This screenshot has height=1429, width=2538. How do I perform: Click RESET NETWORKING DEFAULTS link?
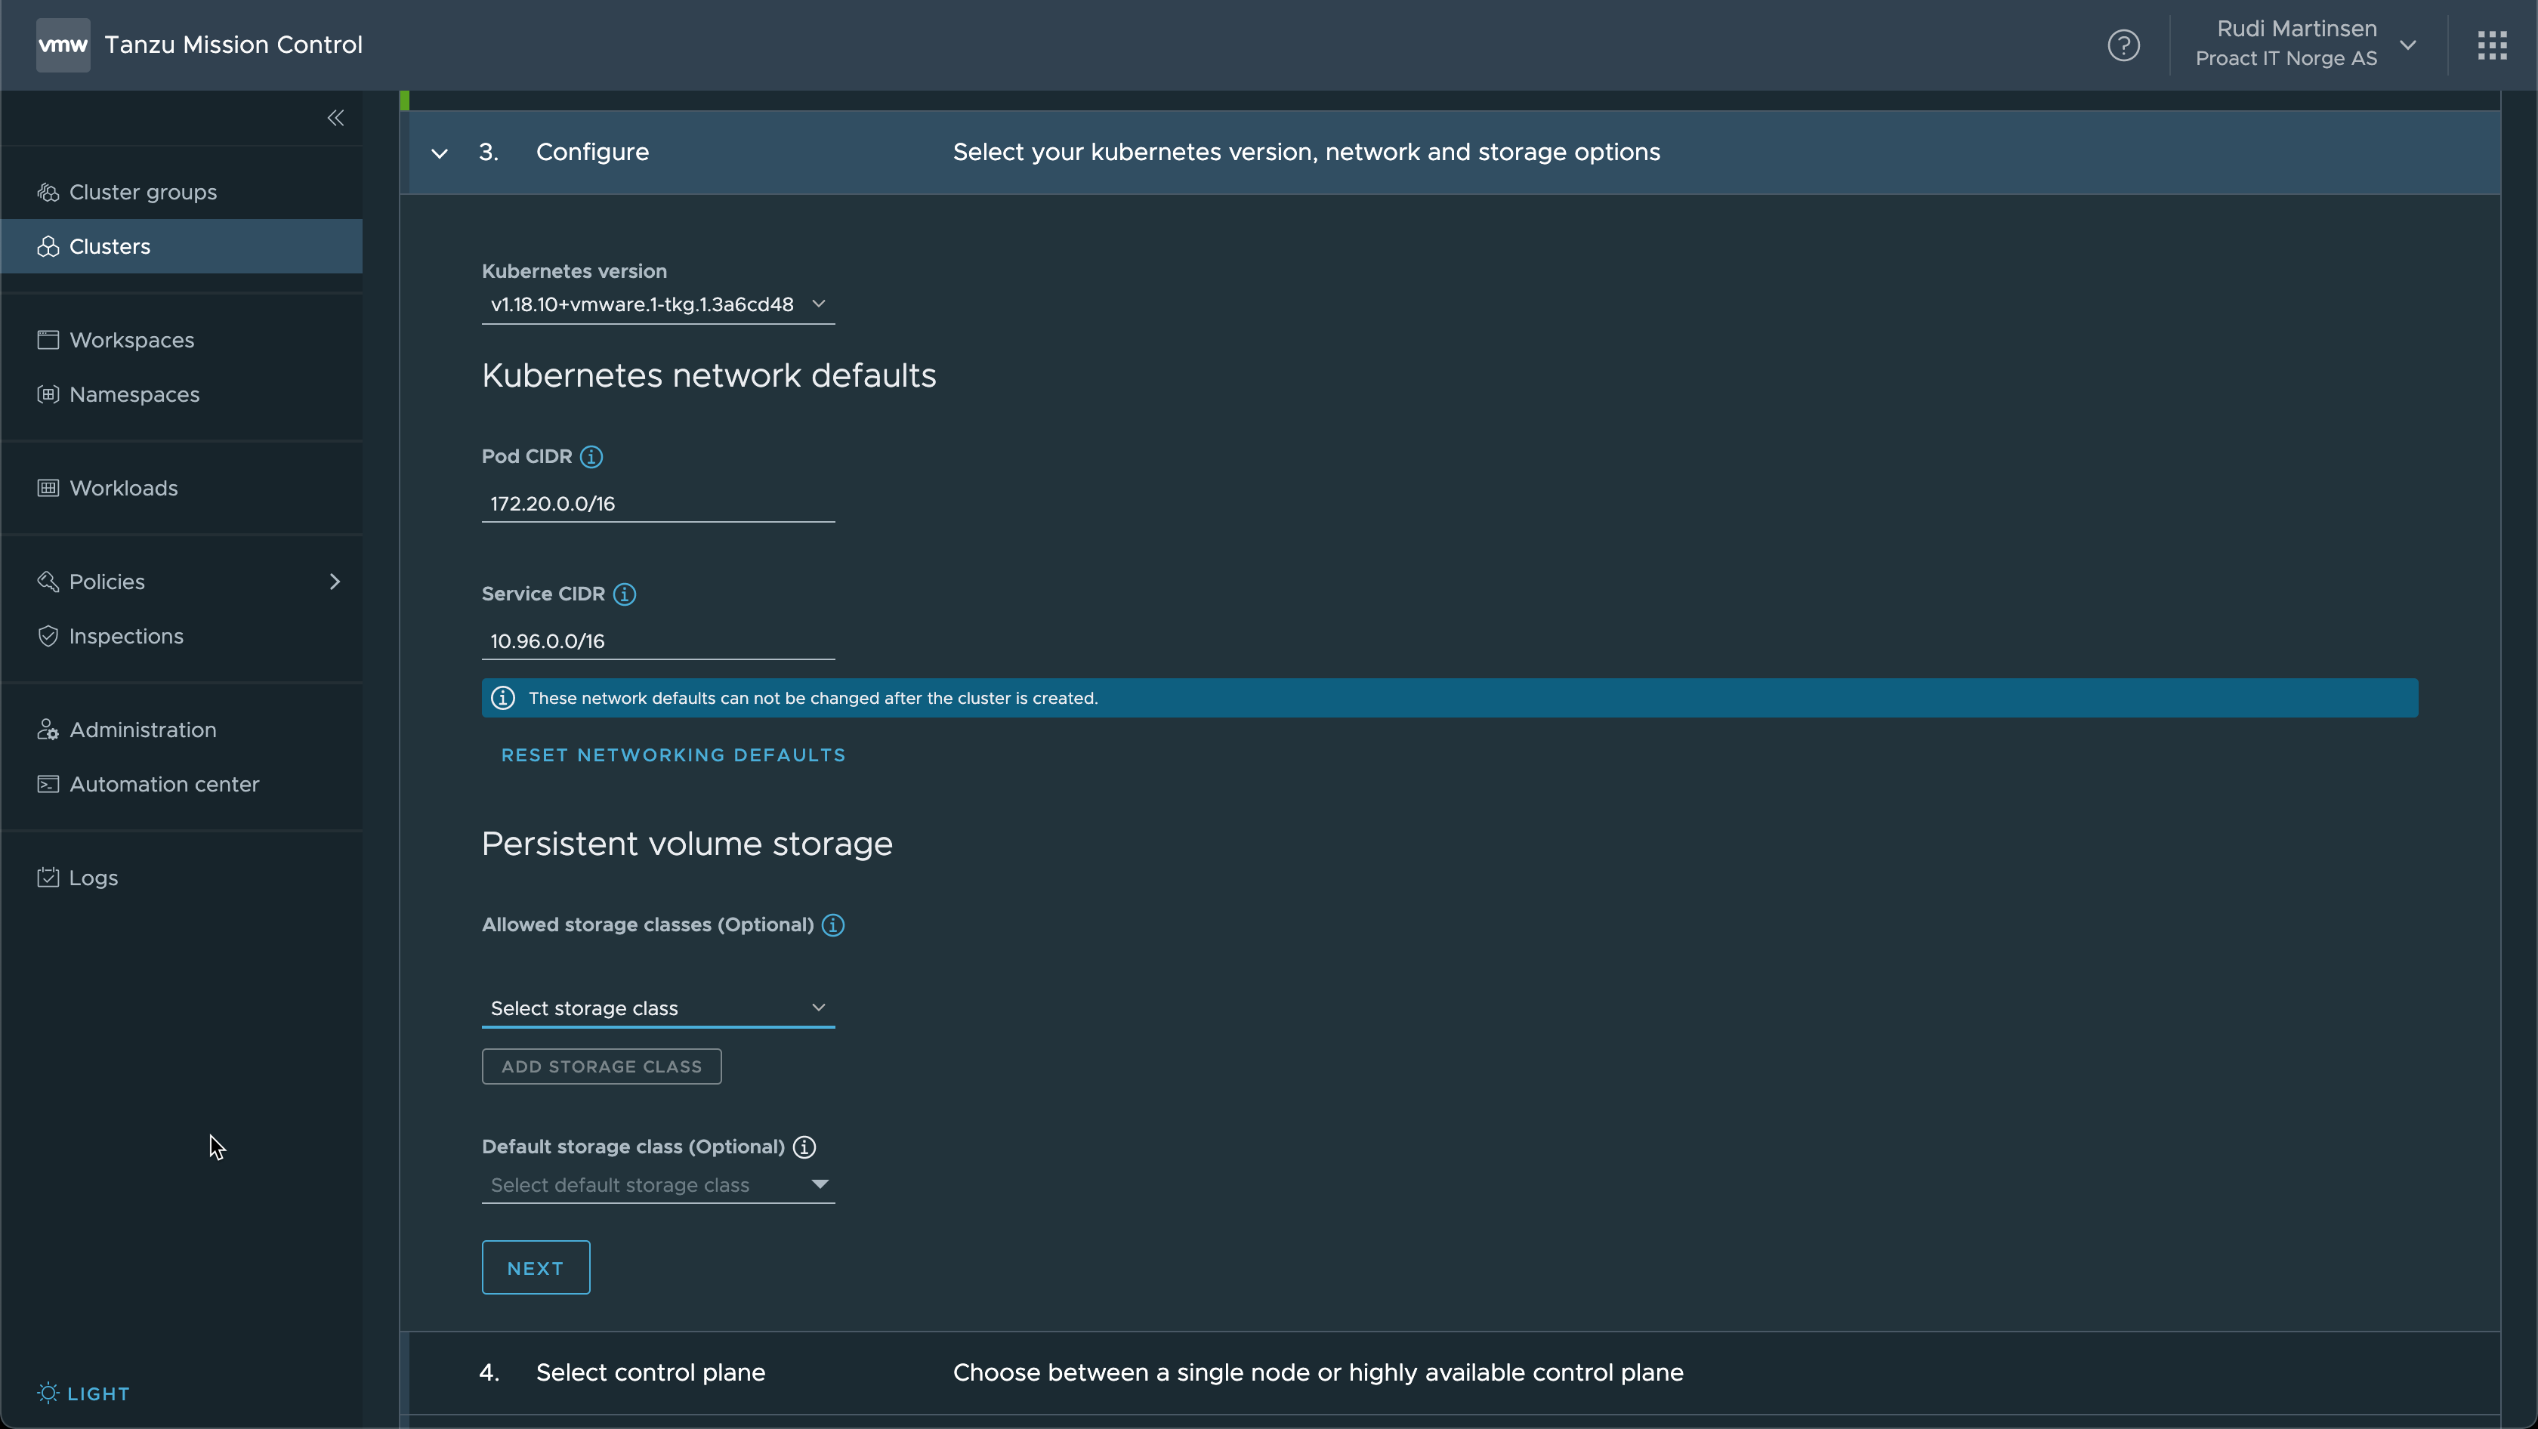[x=673, y=755]
